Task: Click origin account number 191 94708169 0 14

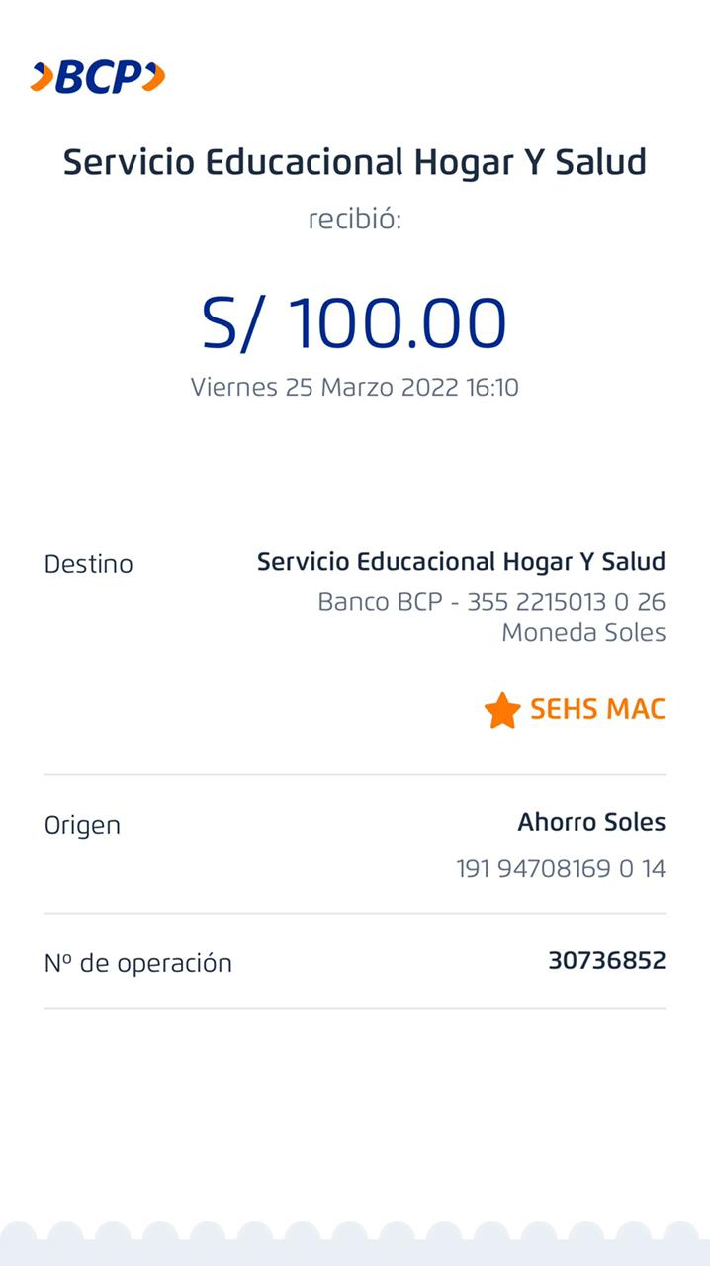Action: 561,869
